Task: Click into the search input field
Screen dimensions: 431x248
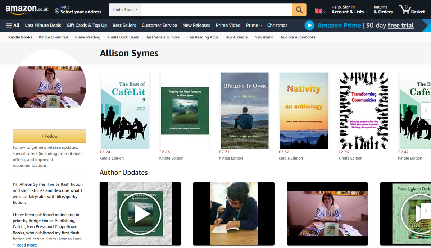Action: click(x=216, y=10)
